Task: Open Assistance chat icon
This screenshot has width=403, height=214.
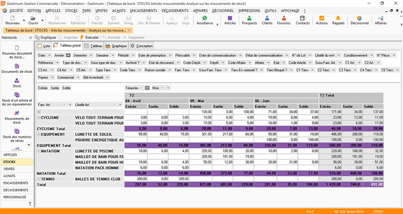Action: pyautogui.click(x=205, y=18)
